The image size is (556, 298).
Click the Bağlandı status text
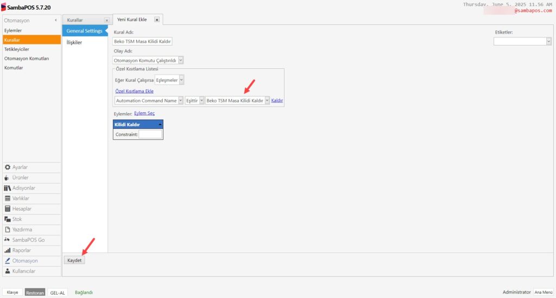pyautogui.click(x=84, y=293)
